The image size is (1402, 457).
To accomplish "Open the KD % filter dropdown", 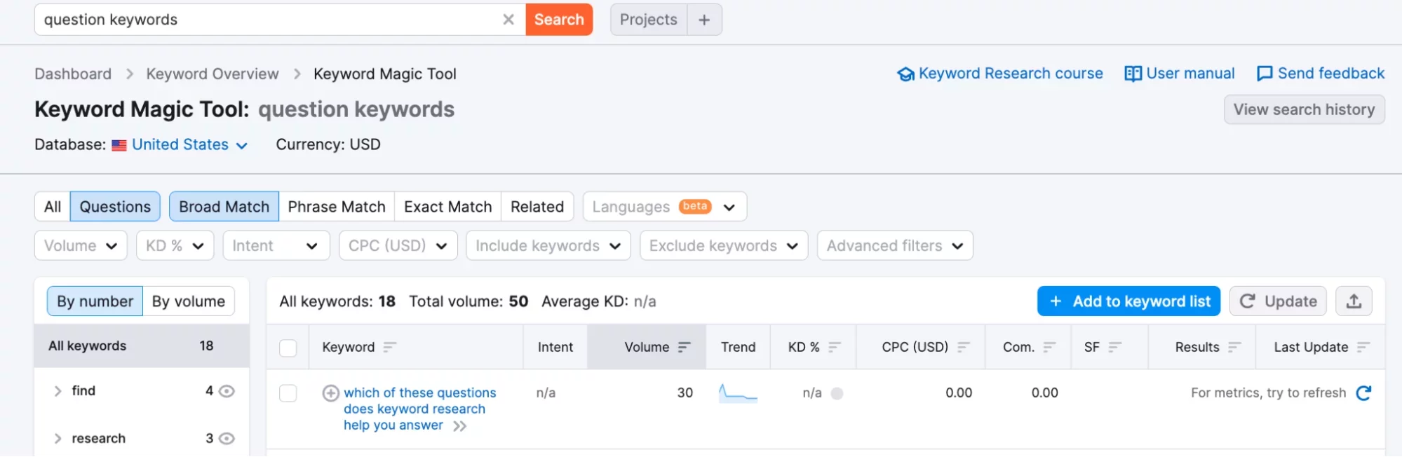I will click(x=175, y=246).
